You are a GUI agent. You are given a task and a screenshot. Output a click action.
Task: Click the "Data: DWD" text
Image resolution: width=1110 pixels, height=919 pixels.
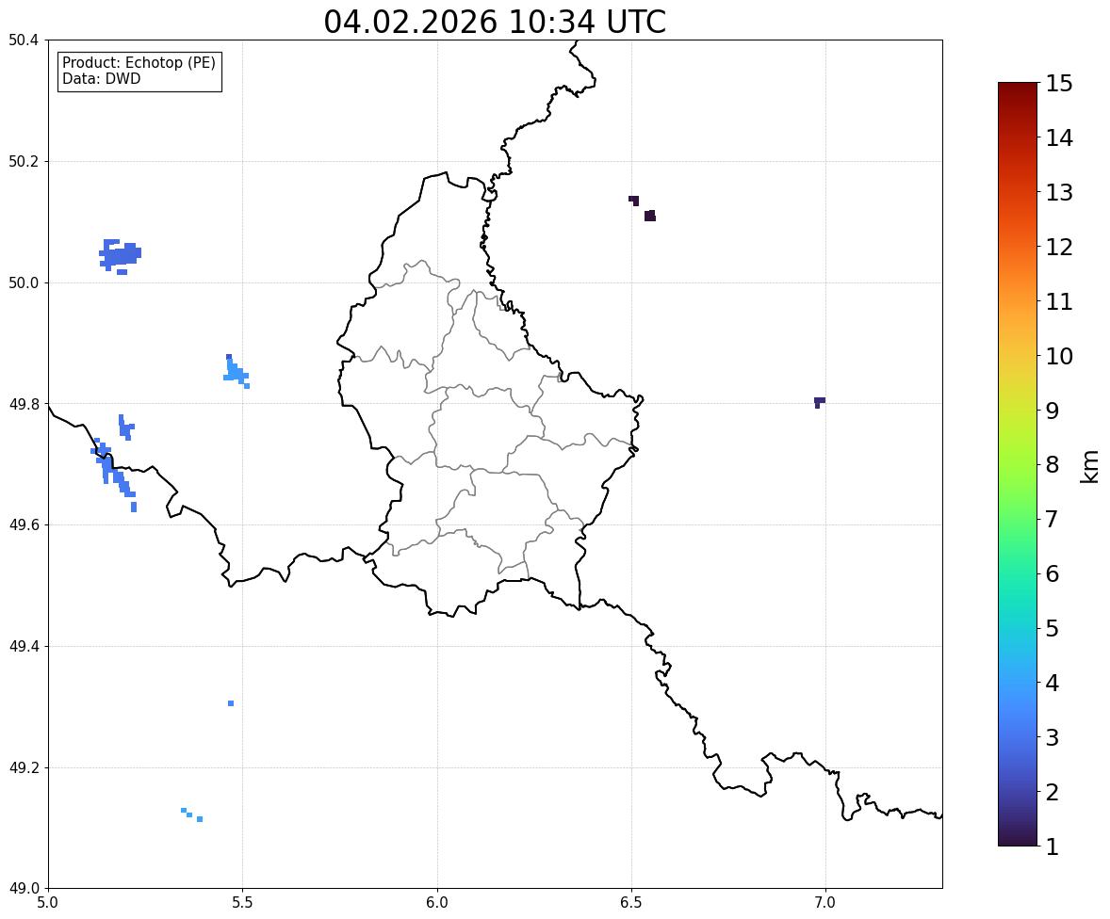101,78
